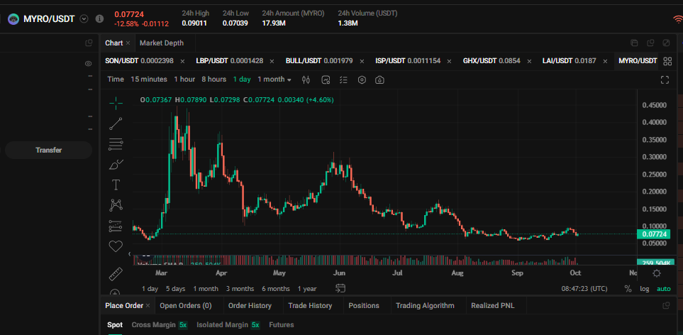
Task: Toggle percent scale on price axis
Action: (x=628, y=288)
